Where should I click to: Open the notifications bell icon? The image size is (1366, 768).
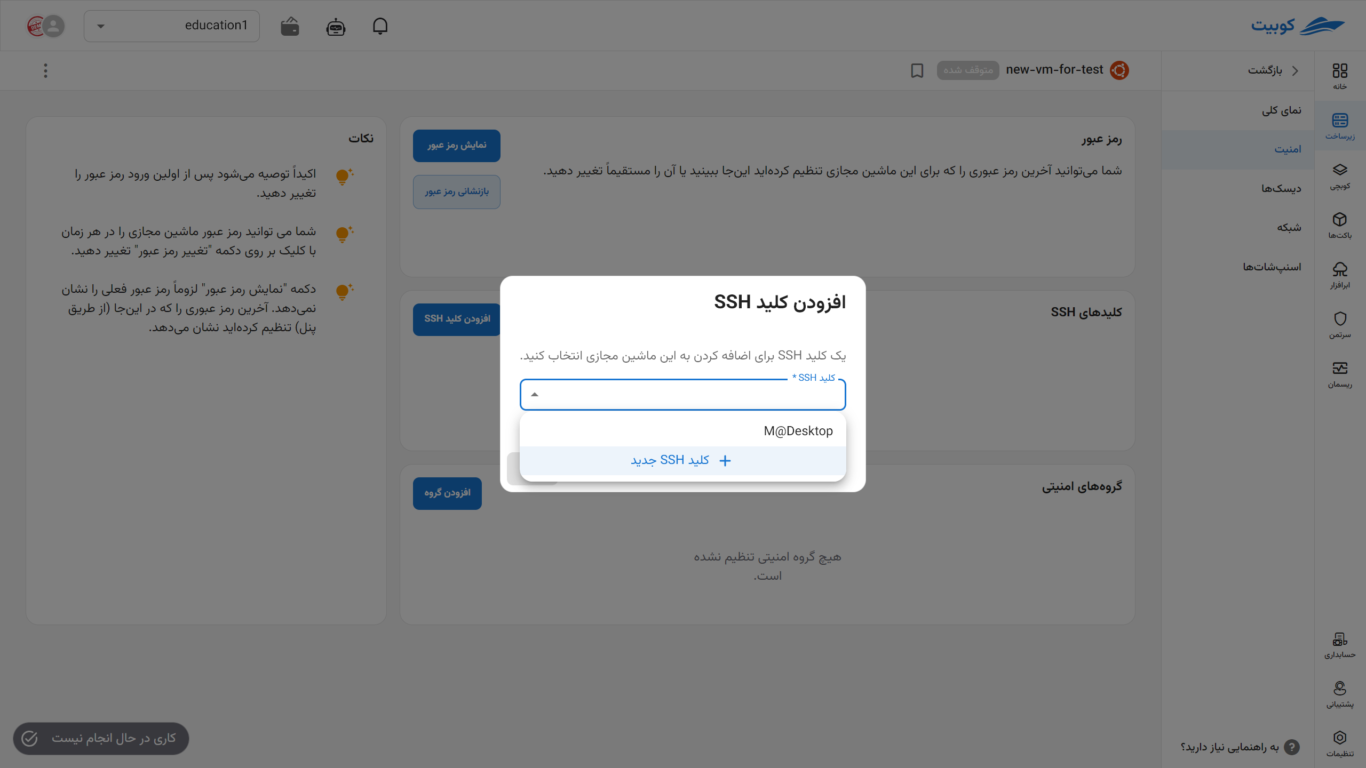pos(380,26)
